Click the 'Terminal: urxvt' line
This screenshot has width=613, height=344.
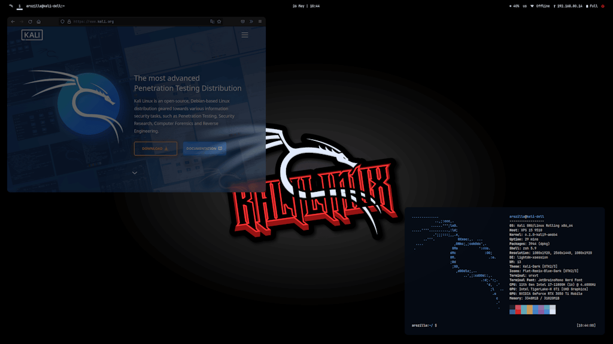(524, 276)
